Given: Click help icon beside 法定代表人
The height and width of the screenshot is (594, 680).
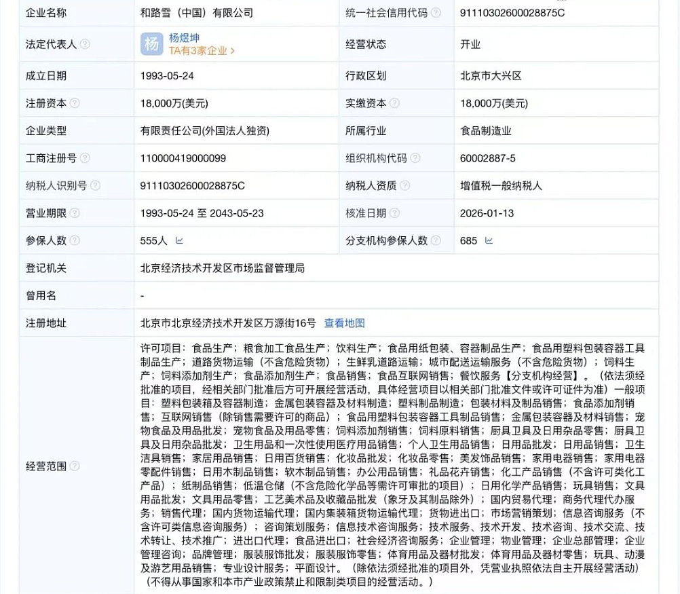Looking at the screenshot, I should pos(85,44).
